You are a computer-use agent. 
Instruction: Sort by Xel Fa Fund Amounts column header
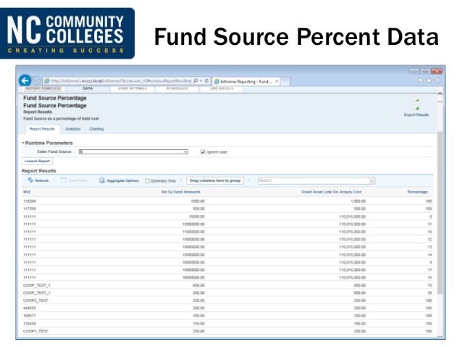tap(180, 192)
